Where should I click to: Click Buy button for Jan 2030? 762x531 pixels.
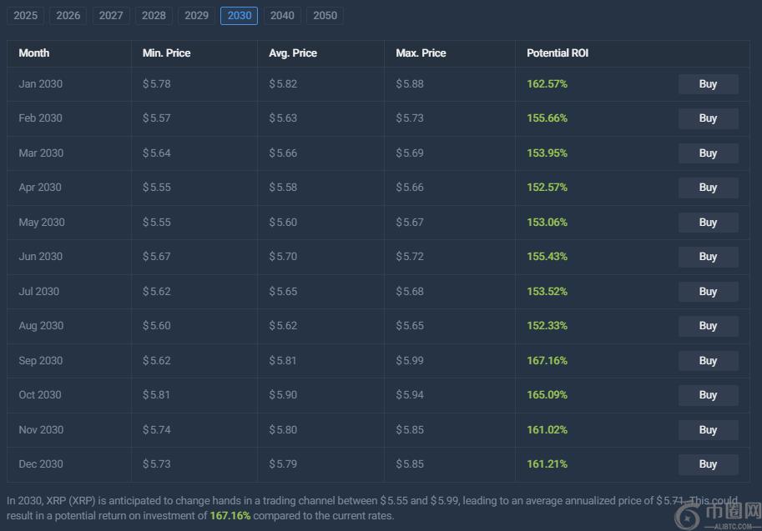point(708,84)
